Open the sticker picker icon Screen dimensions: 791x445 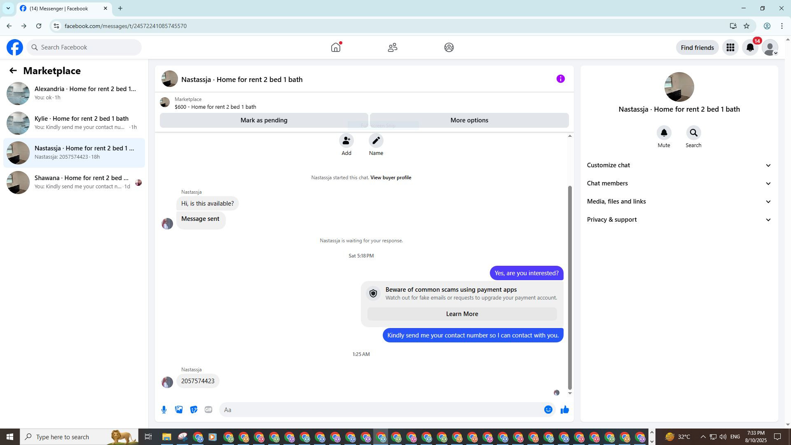point(194,410)
